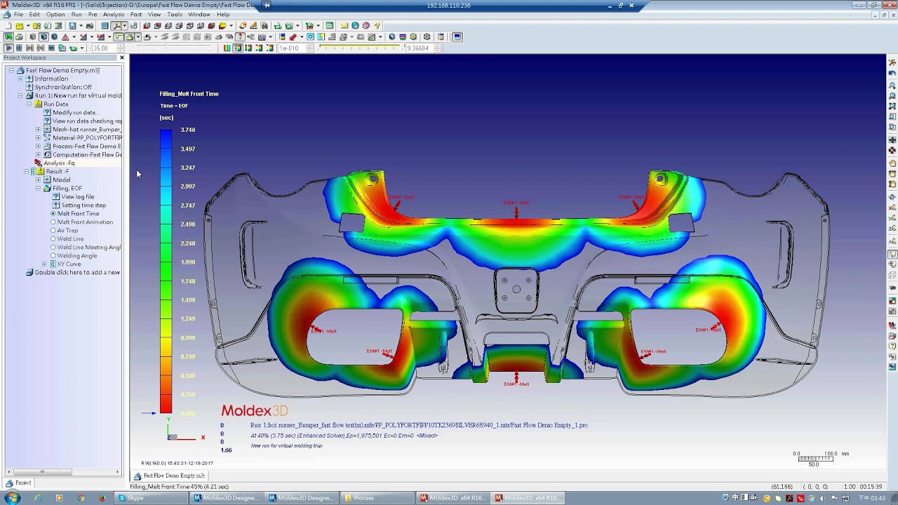898x505 pixels.
Task: Click the monitor icon ending second toolbar row
Action: [457, 36]
